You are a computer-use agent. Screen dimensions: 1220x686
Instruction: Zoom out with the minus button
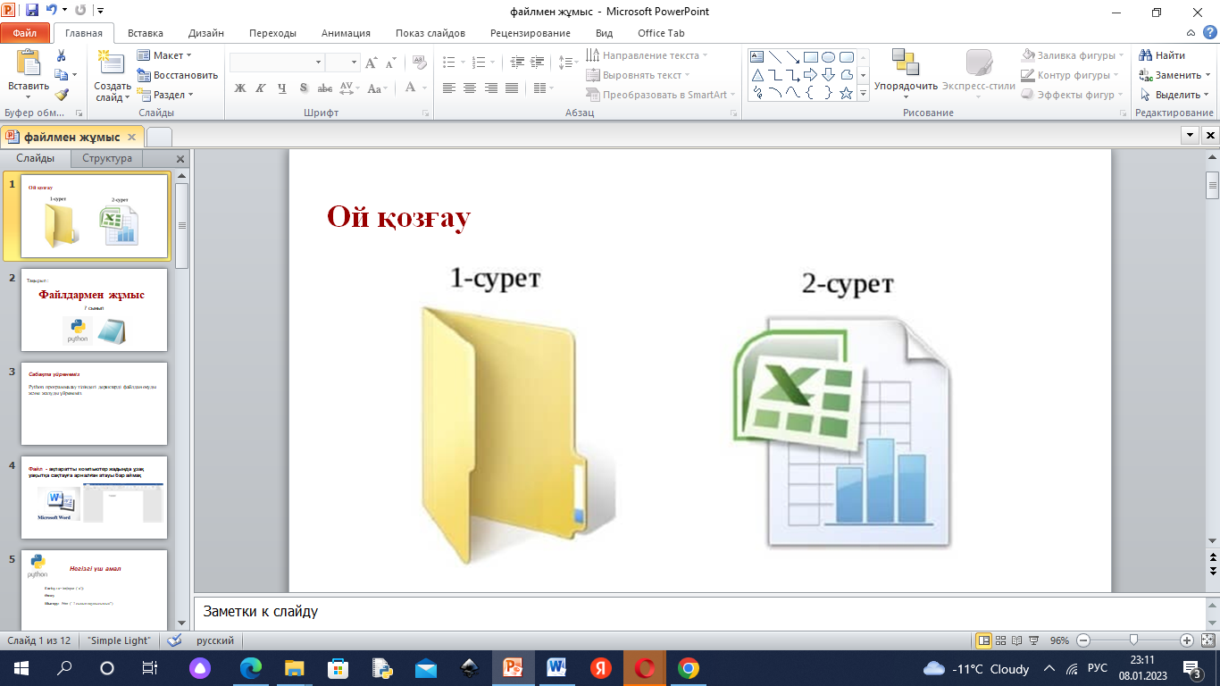click(1082, 640)
